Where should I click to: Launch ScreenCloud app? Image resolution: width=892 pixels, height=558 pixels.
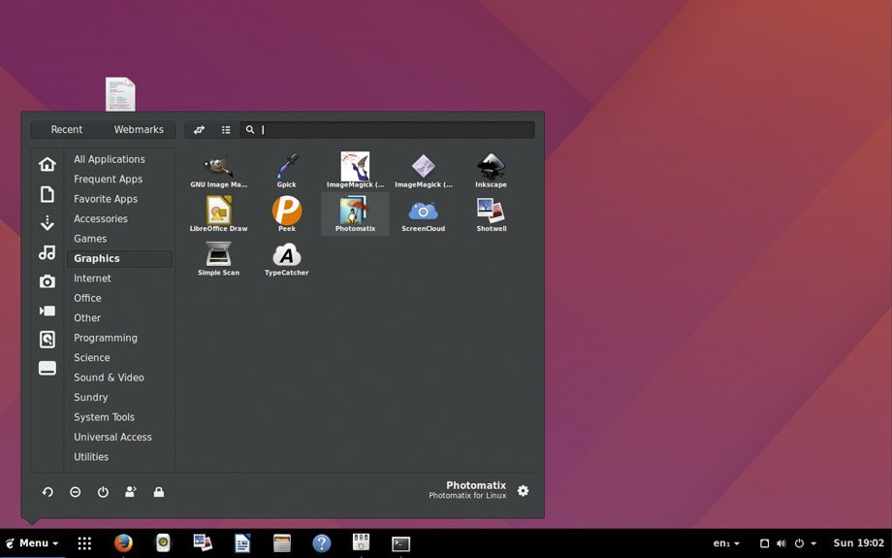(423, 213)
